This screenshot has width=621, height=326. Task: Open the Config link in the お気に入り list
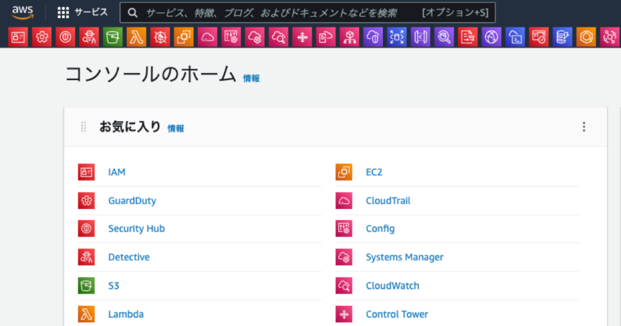380,228
